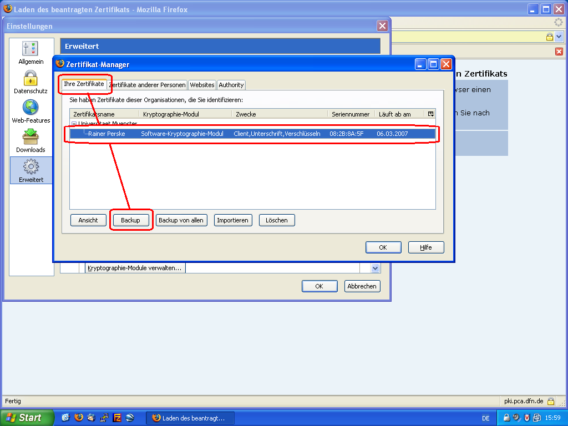The height and width of the screenshot is (426, 568).
Task: Switch to the Authority tab
Action: (231, 85)
